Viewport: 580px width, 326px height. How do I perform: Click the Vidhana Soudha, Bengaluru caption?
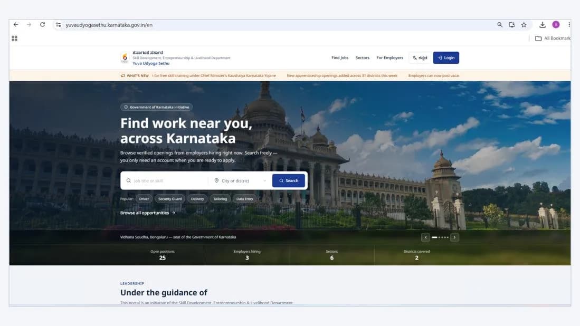(x=178, y=237)
